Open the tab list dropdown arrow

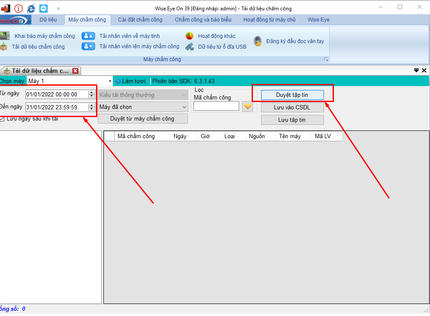[416, 71]
